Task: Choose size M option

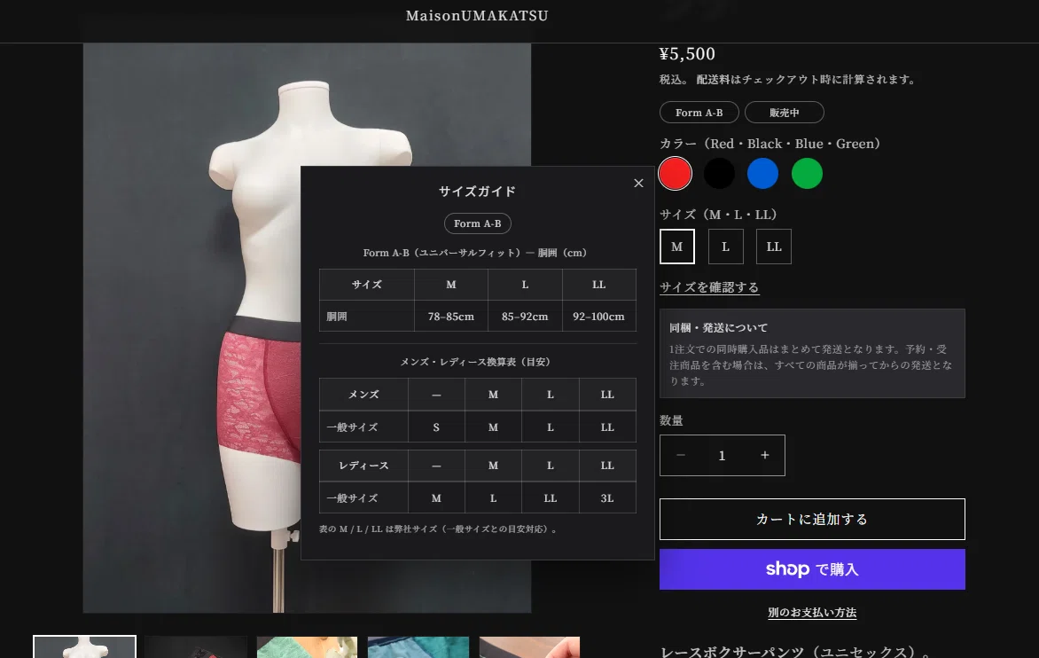Action: 677,247
